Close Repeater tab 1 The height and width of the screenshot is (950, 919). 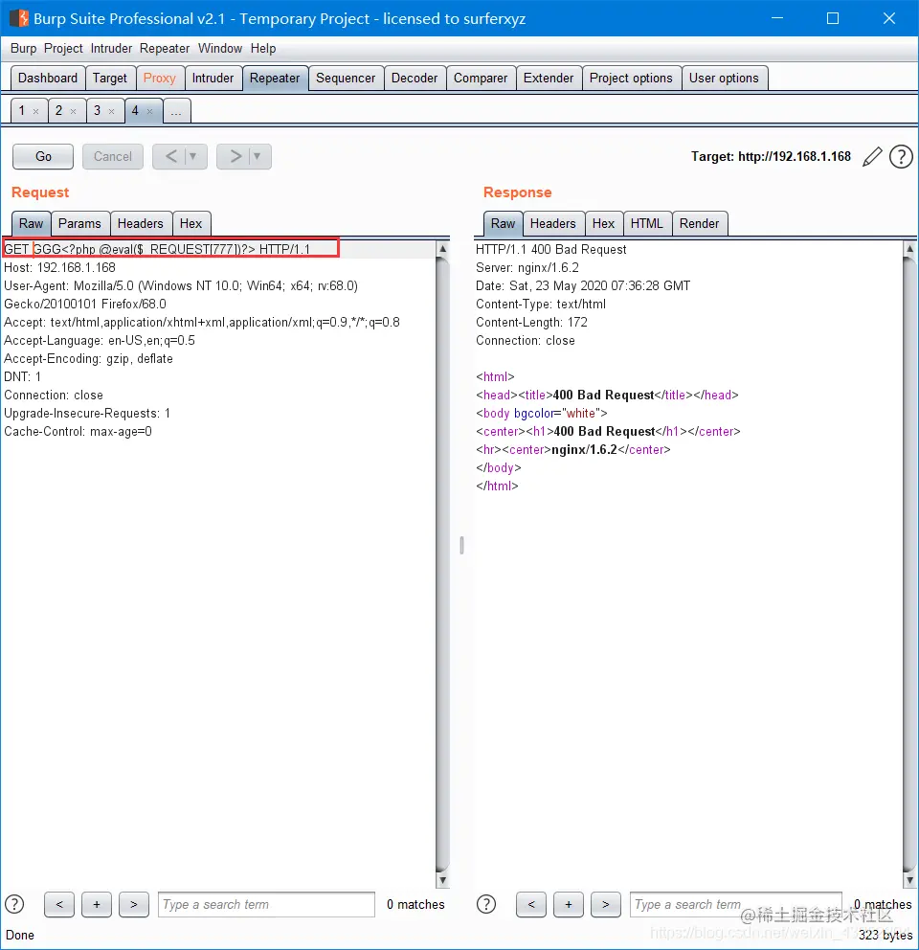(35, 111)
